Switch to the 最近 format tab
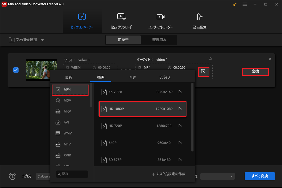Screen dimensions: 282x188 (x=68, y=78)
